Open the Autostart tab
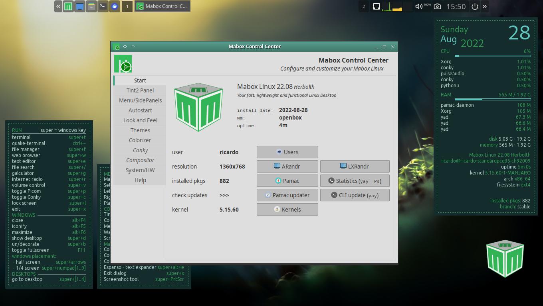 pos(140,110)
